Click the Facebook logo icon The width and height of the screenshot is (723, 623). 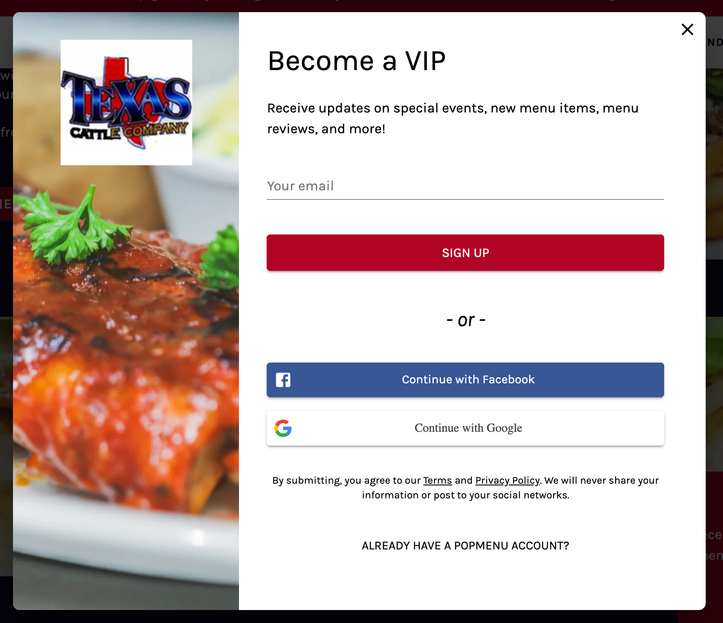pos(283,380)
